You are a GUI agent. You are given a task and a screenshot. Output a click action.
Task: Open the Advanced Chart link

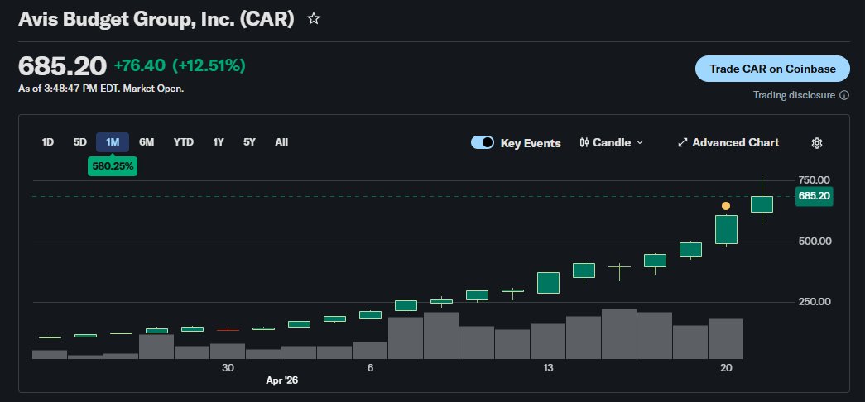[x=728, y=143]
